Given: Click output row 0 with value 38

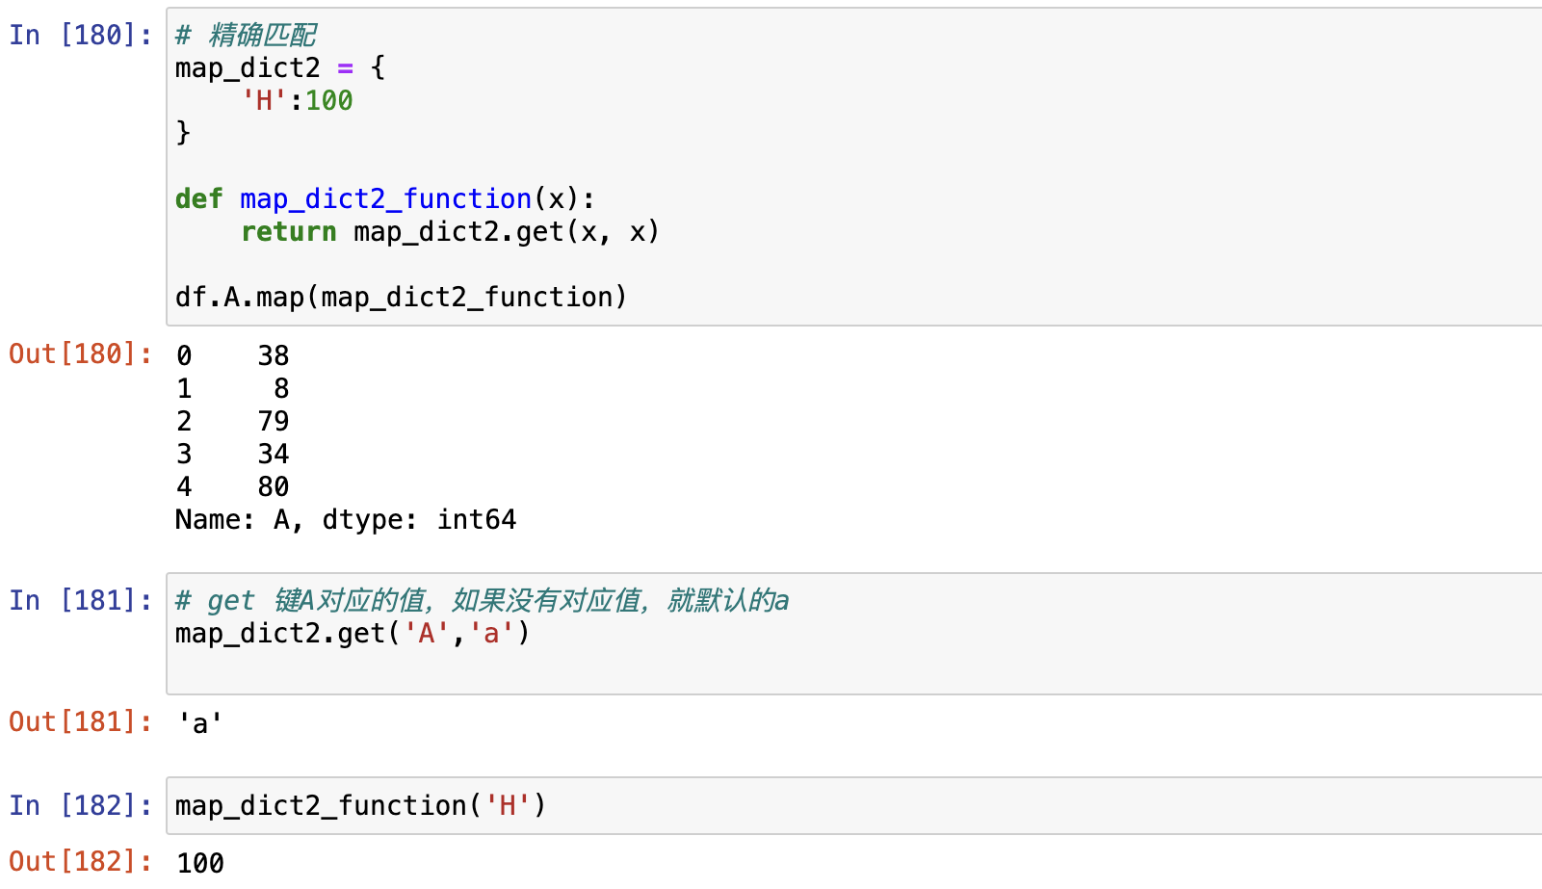Looking at the screenshot, I should pyautogui.click(x=232, y=356).
